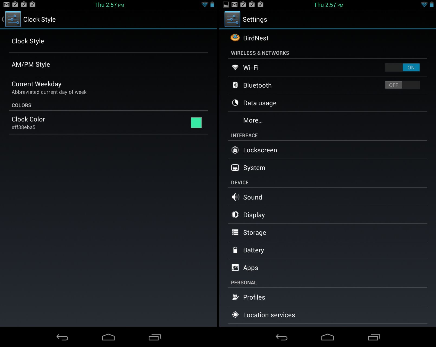Tap Gmail notification icon on left status bar
The width and height of the screenshot is (436, 347).
point(6,4)
